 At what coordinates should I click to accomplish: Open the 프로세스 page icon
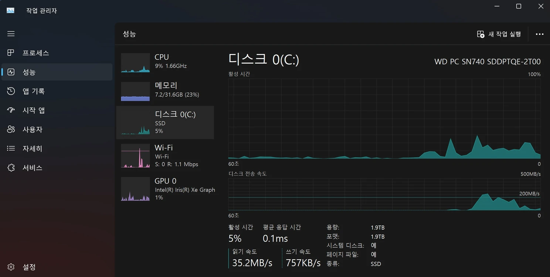[11, 53]
